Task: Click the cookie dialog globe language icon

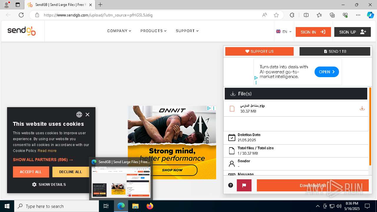Action: click(79, 115)
